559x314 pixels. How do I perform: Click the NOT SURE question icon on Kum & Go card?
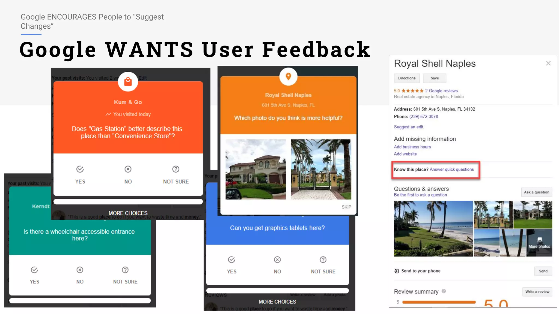(x=176, y=169)
